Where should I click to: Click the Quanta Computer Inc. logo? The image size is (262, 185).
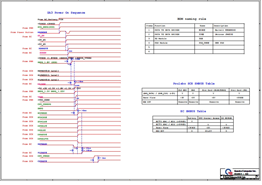click(x=228, y=172)
